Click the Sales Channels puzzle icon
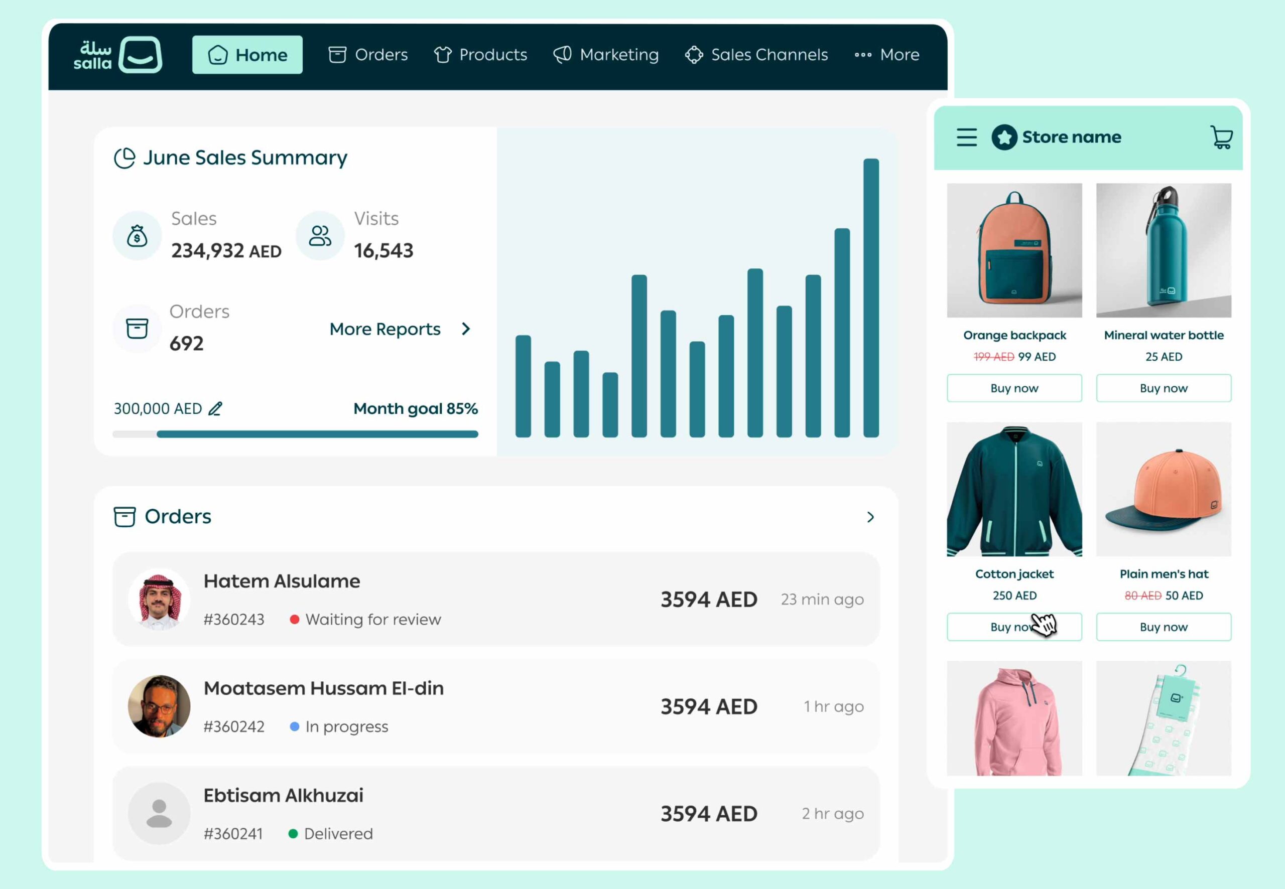This screenshot has height=889, width=1285. tap(694, 55)
